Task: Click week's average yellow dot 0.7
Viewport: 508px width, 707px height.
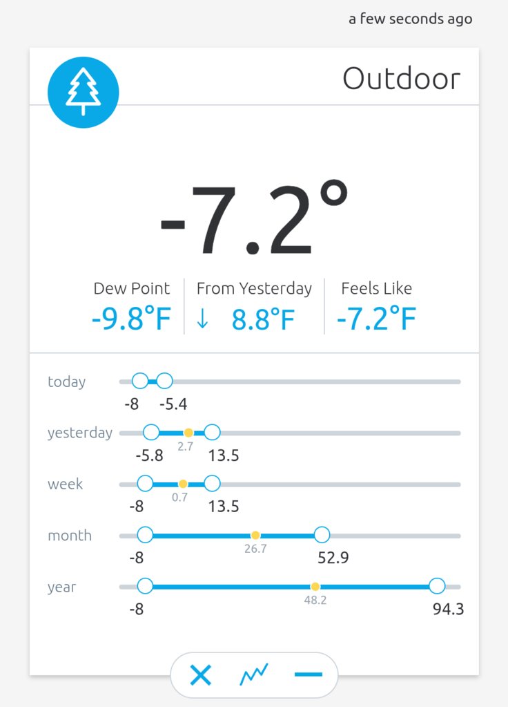Action: click(183, 484)
